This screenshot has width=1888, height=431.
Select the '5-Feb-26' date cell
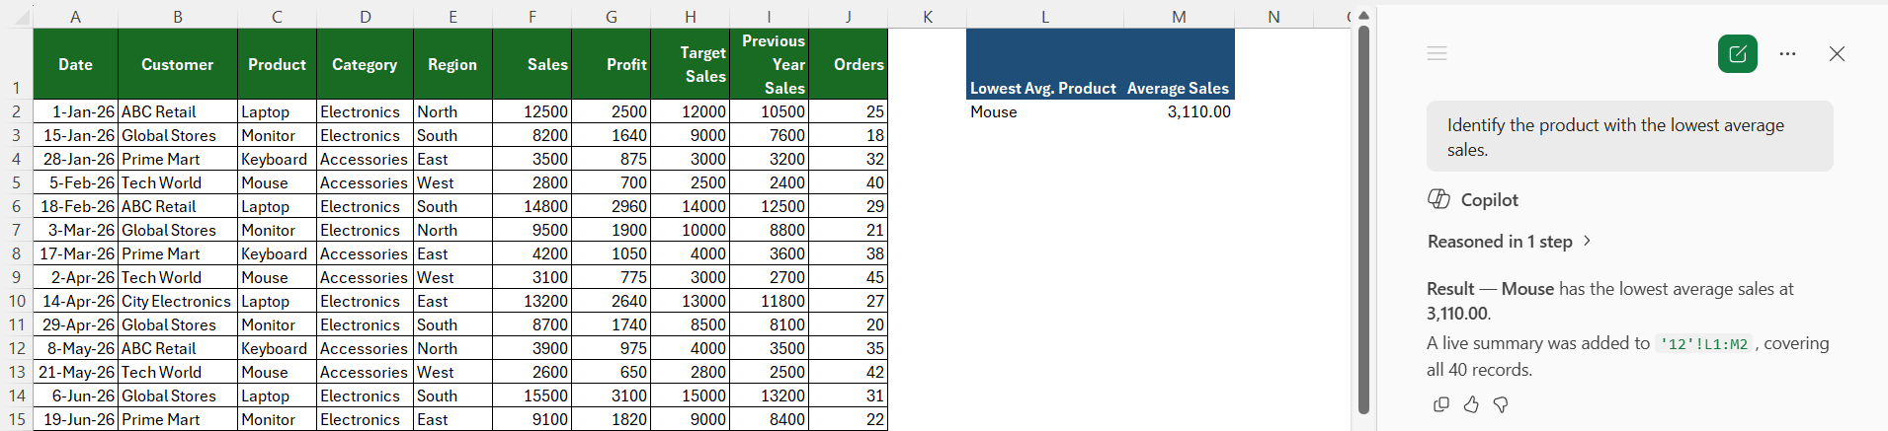(75, 182)
